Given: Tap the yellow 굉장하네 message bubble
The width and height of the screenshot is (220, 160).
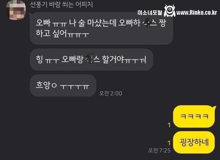Looking at the screenshot, I should 194,142.
